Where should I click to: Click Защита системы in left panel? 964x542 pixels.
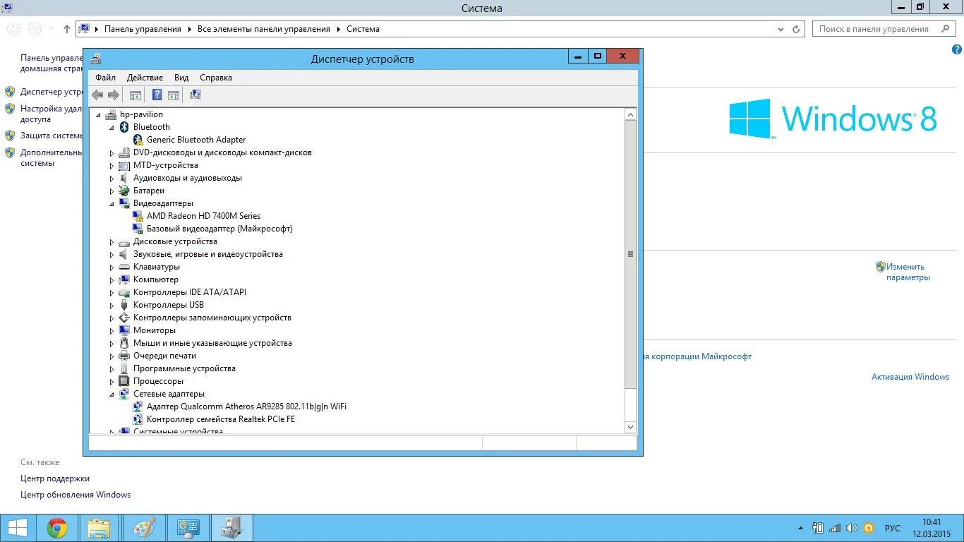(52, 135)
